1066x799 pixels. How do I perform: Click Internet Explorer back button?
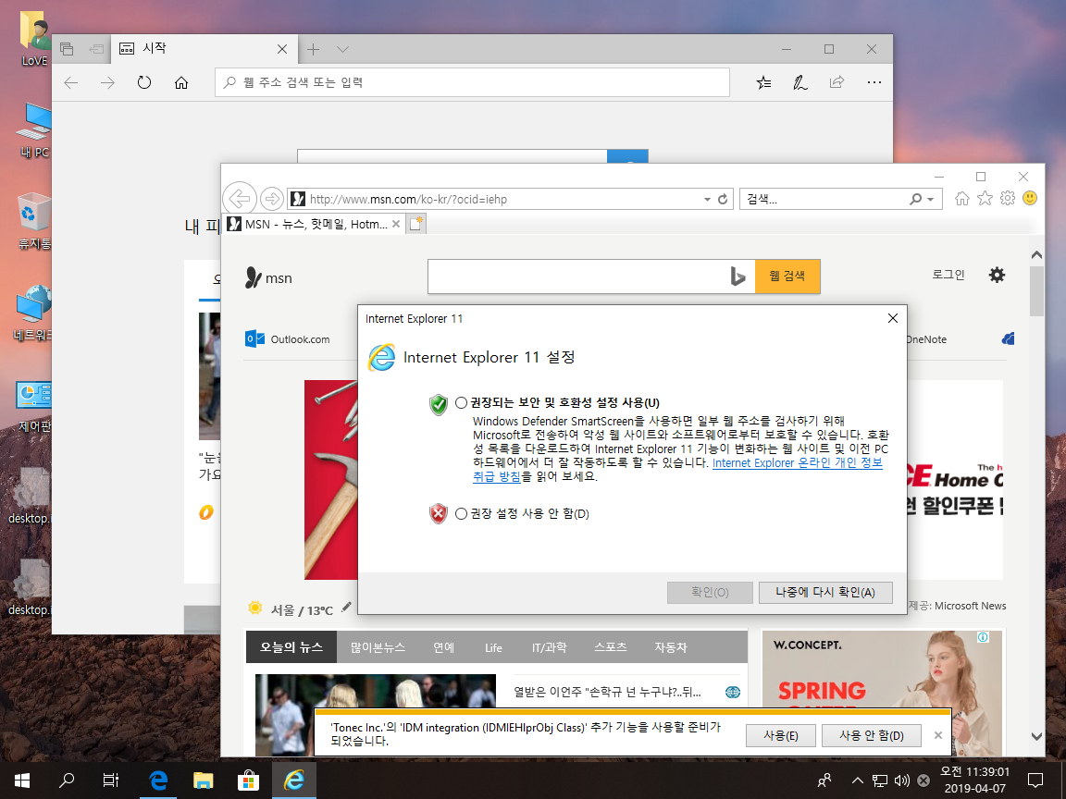[x=240, y=199]
